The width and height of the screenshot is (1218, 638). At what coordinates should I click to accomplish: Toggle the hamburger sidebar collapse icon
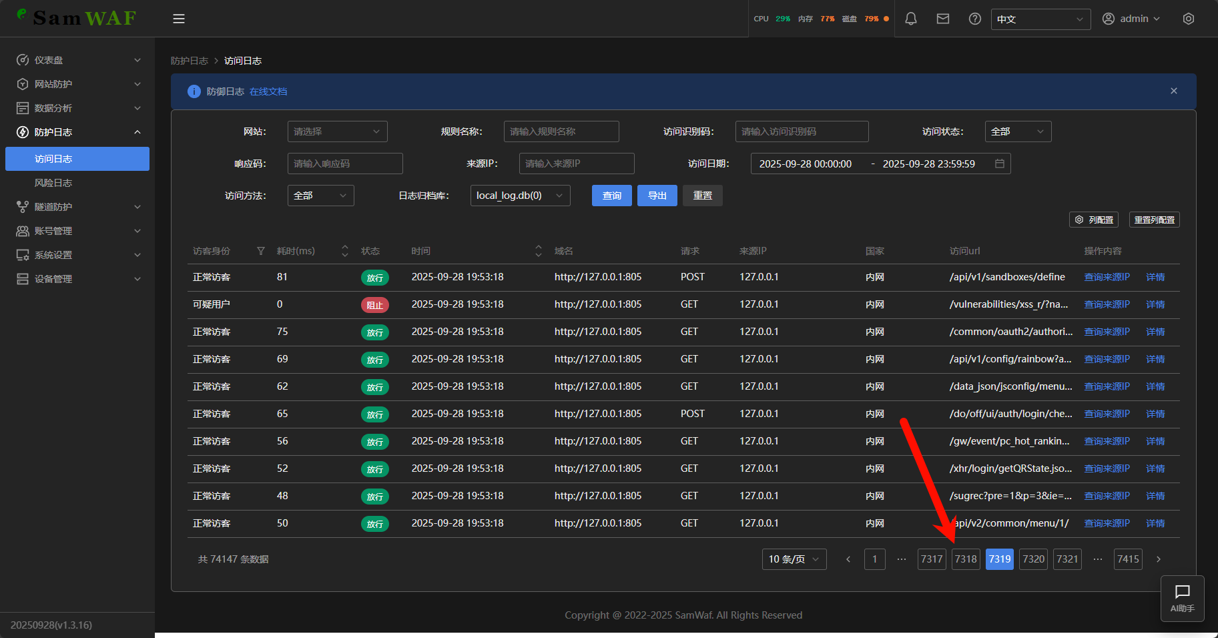pyautogui.click(x=179, y=19)
